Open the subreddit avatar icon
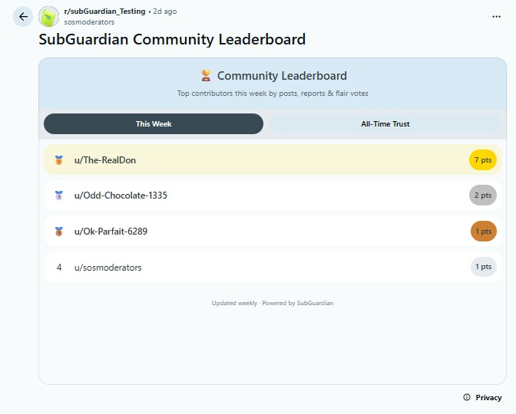Image resolution: width=516 pixels, height=414 pixels. (x=48, y=16)
